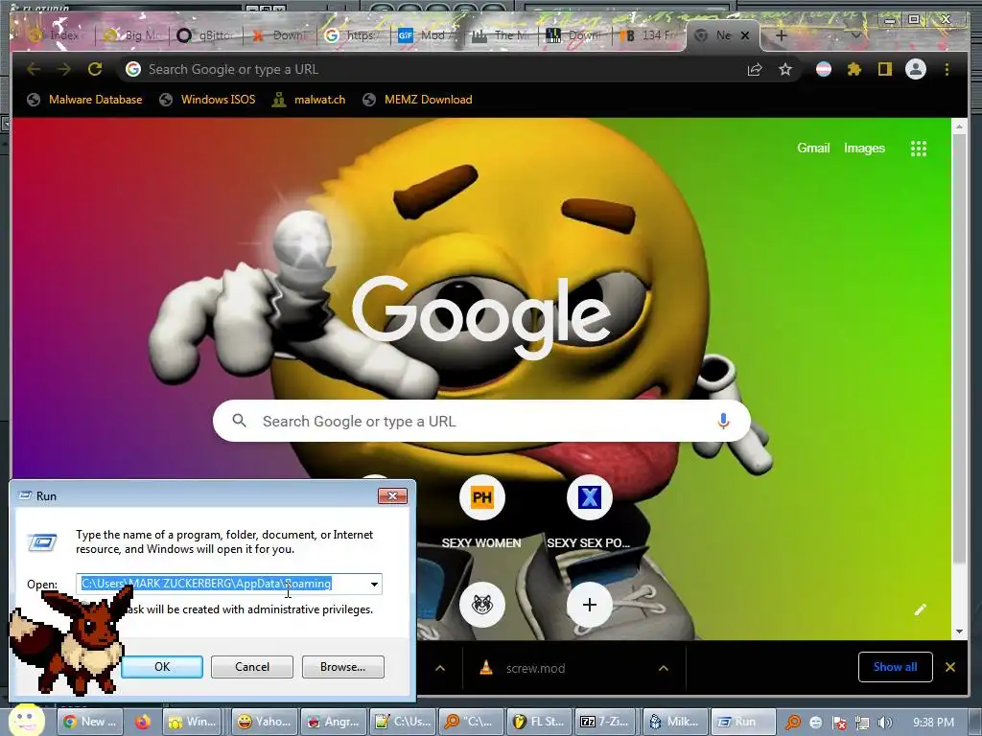The width and height of the screenshot is (982, 736).
Task: Open the Extensions puzzle-piece menu
Action: (x=854, y=69)
